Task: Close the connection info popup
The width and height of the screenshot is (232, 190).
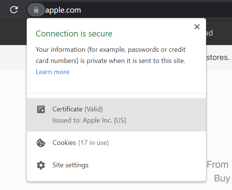Action: pyautogui.click(x=197, y=27)
